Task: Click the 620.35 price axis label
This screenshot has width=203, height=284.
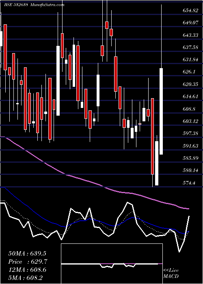Action: point(190,84)
